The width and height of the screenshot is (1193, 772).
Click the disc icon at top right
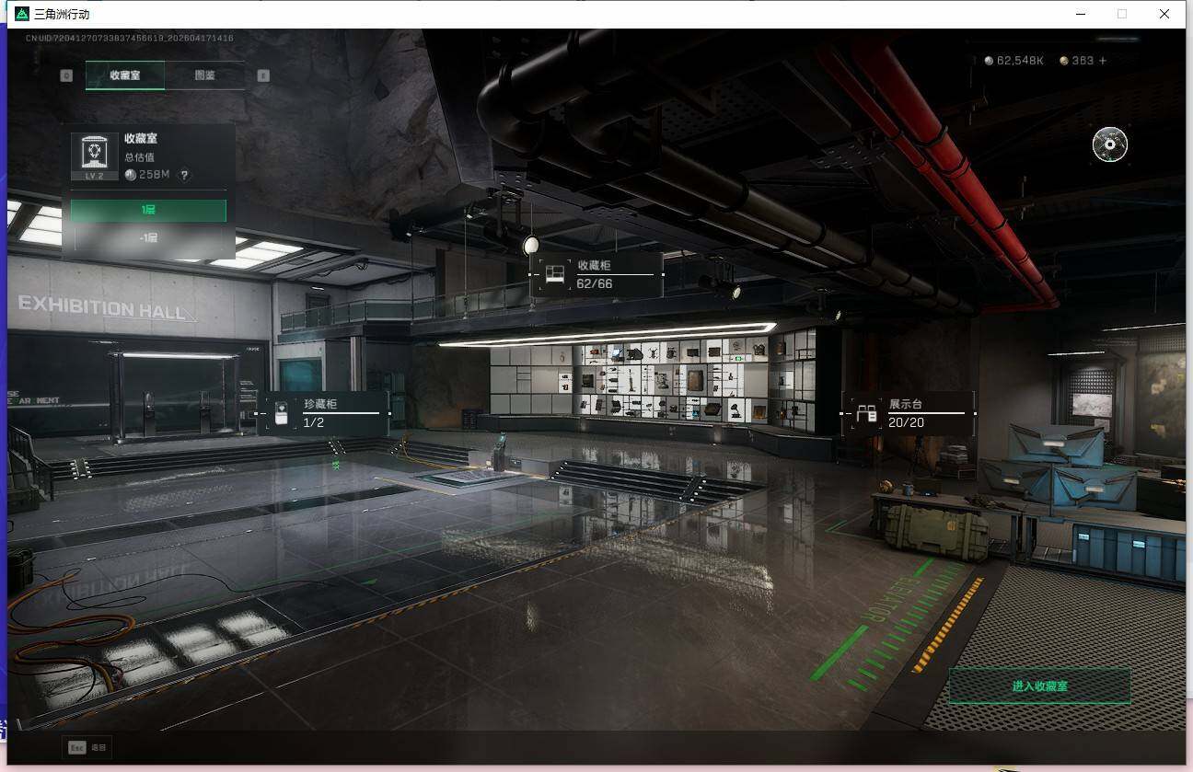[1110, 144]
